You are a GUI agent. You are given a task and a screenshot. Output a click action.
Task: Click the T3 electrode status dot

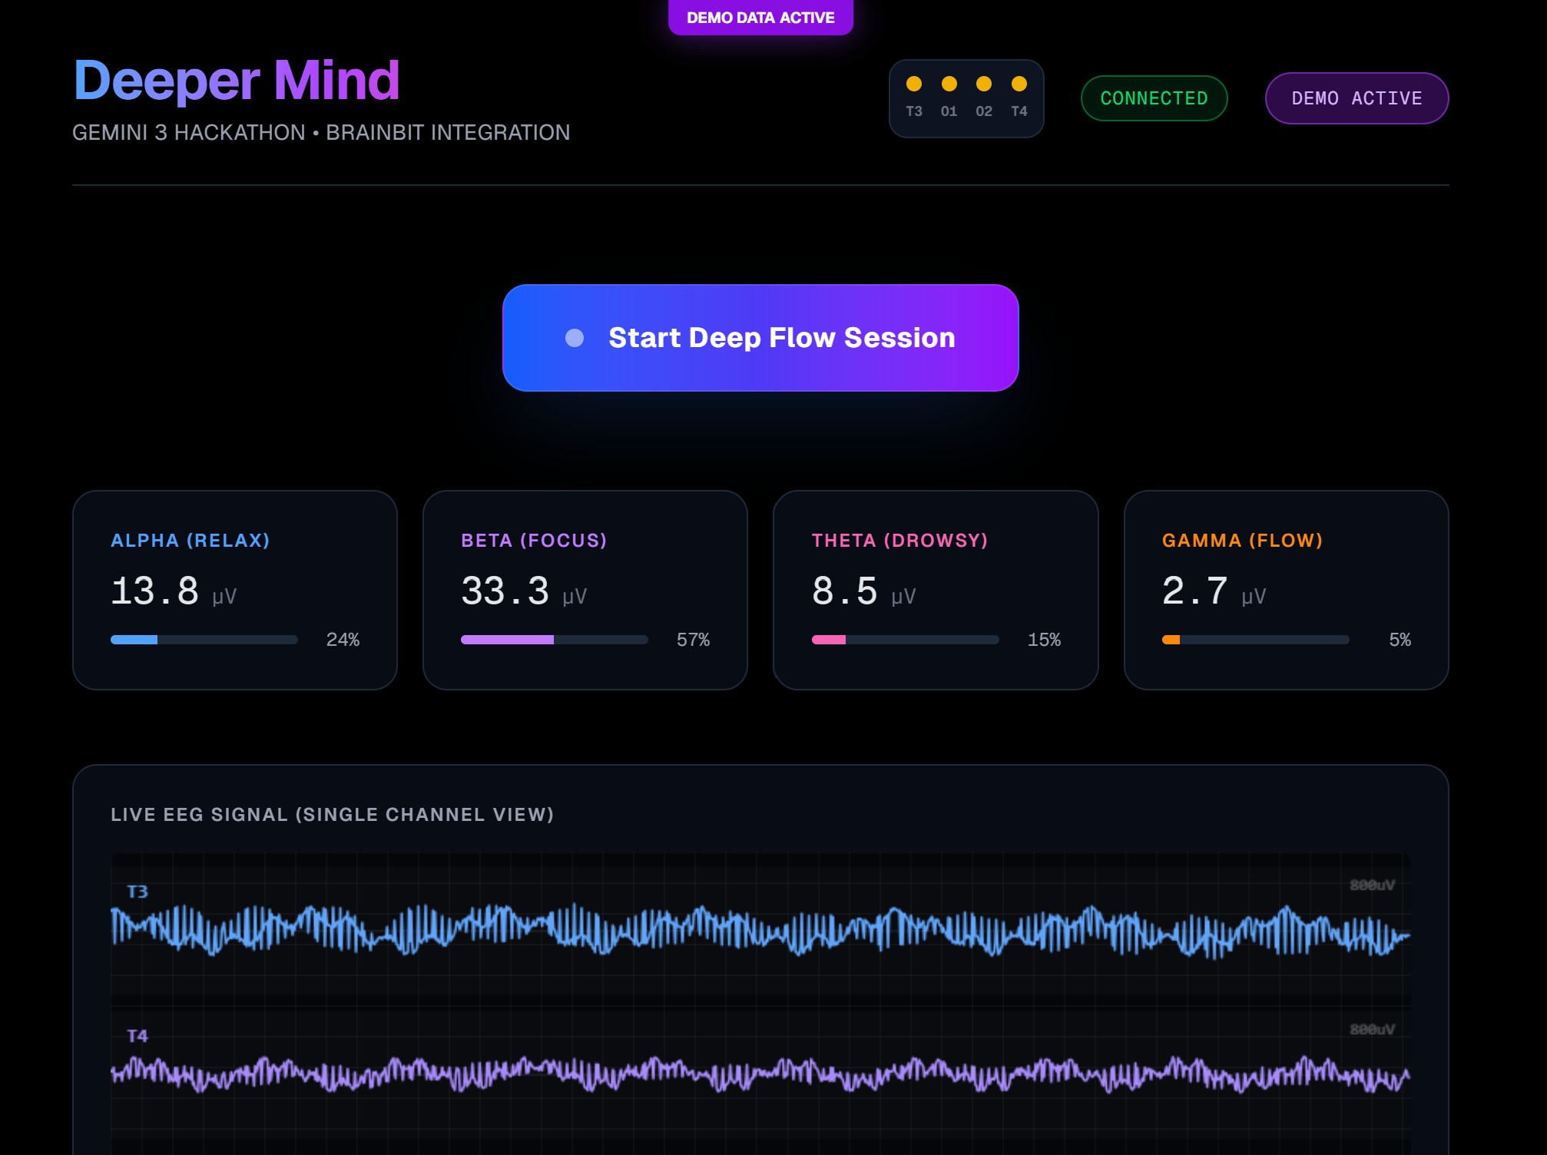913,84
